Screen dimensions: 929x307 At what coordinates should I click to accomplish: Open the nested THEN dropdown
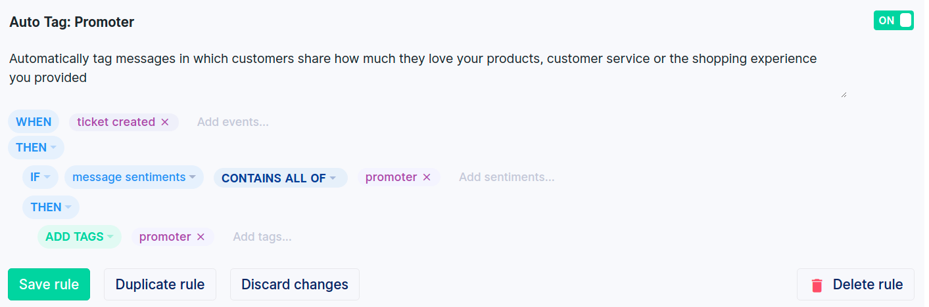click(x=51, y=207)
